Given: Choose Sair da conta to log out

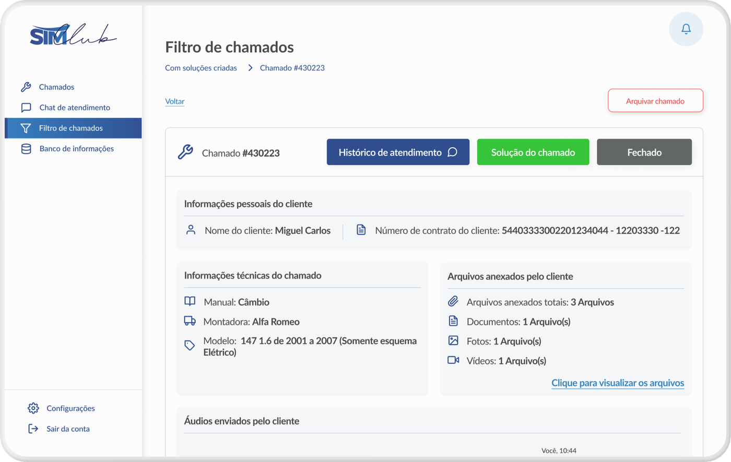Looking at the screenshot, I should click(x=68, y=429).
